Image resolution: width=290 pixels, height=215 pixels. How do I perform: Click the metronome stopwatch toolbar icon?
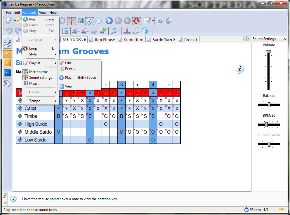(x=62, y=21)
